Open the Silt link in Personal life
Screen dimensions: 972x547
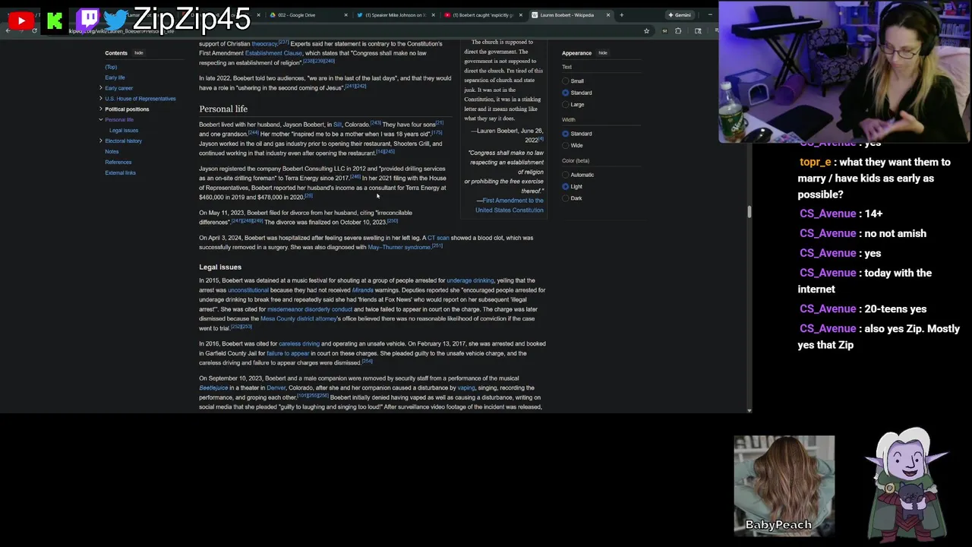tap(337, 125)
